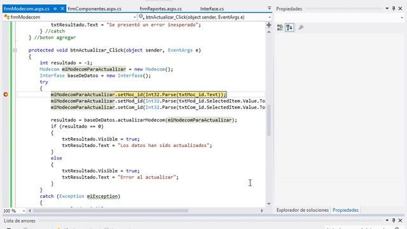Open btnActualizar_Click member dropdown
Image resolution: width=407 pixels, height=229 pixels.
pyautogui.click(x=270, y=17)
